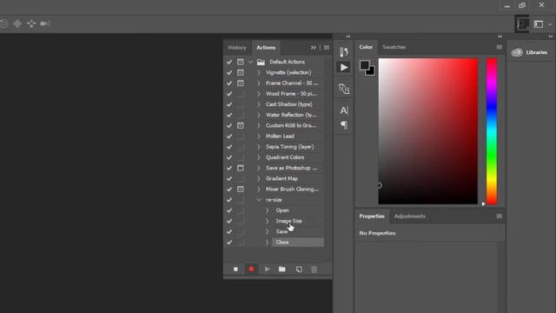
Task: Collapse the re-size action
Action: pyautogui.click(x=259, y=200)
